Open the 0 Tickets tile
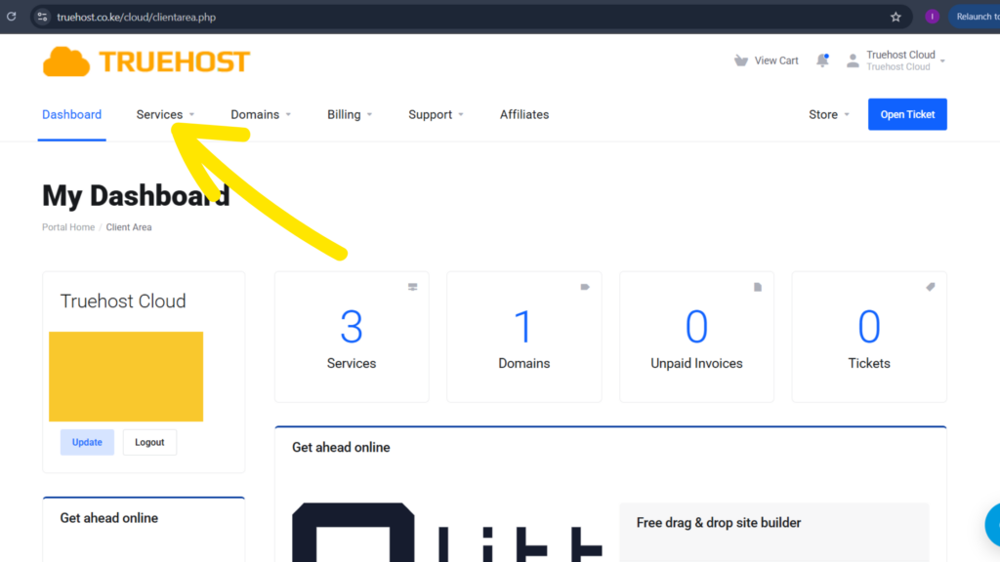 (x=869, y=337)
